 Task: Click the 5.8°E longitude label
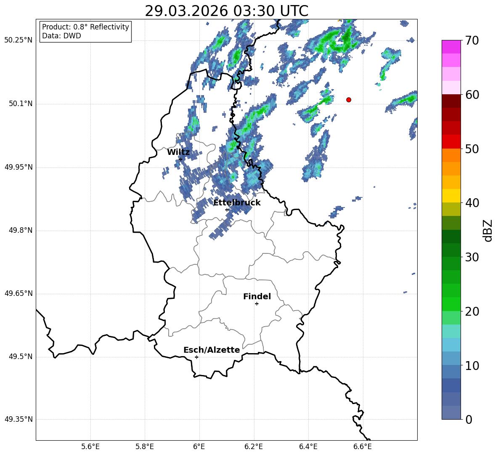coord(145,447)
